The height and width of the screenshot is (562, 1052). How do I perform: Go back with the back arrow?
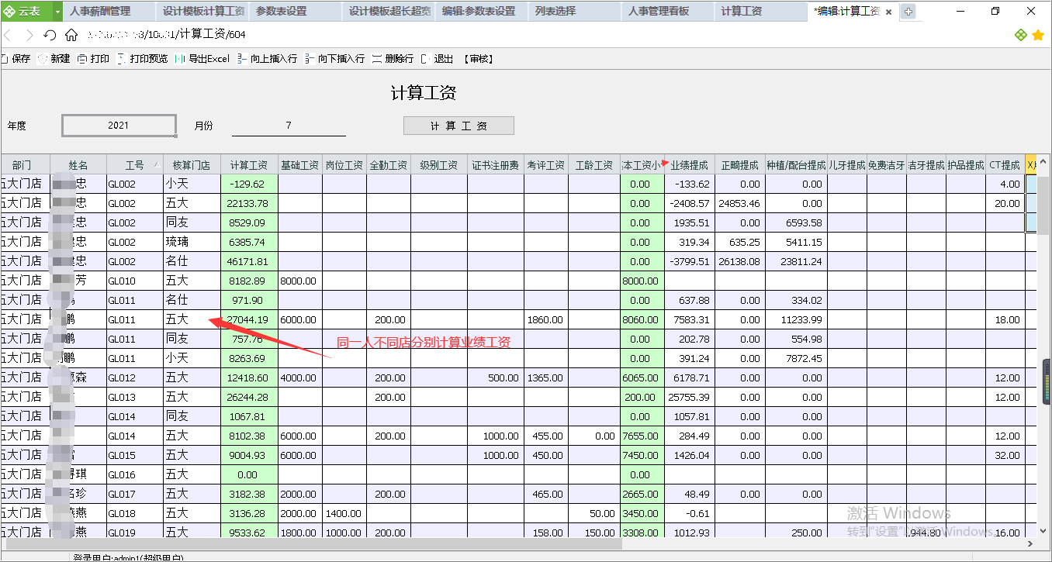pos(8,35)
